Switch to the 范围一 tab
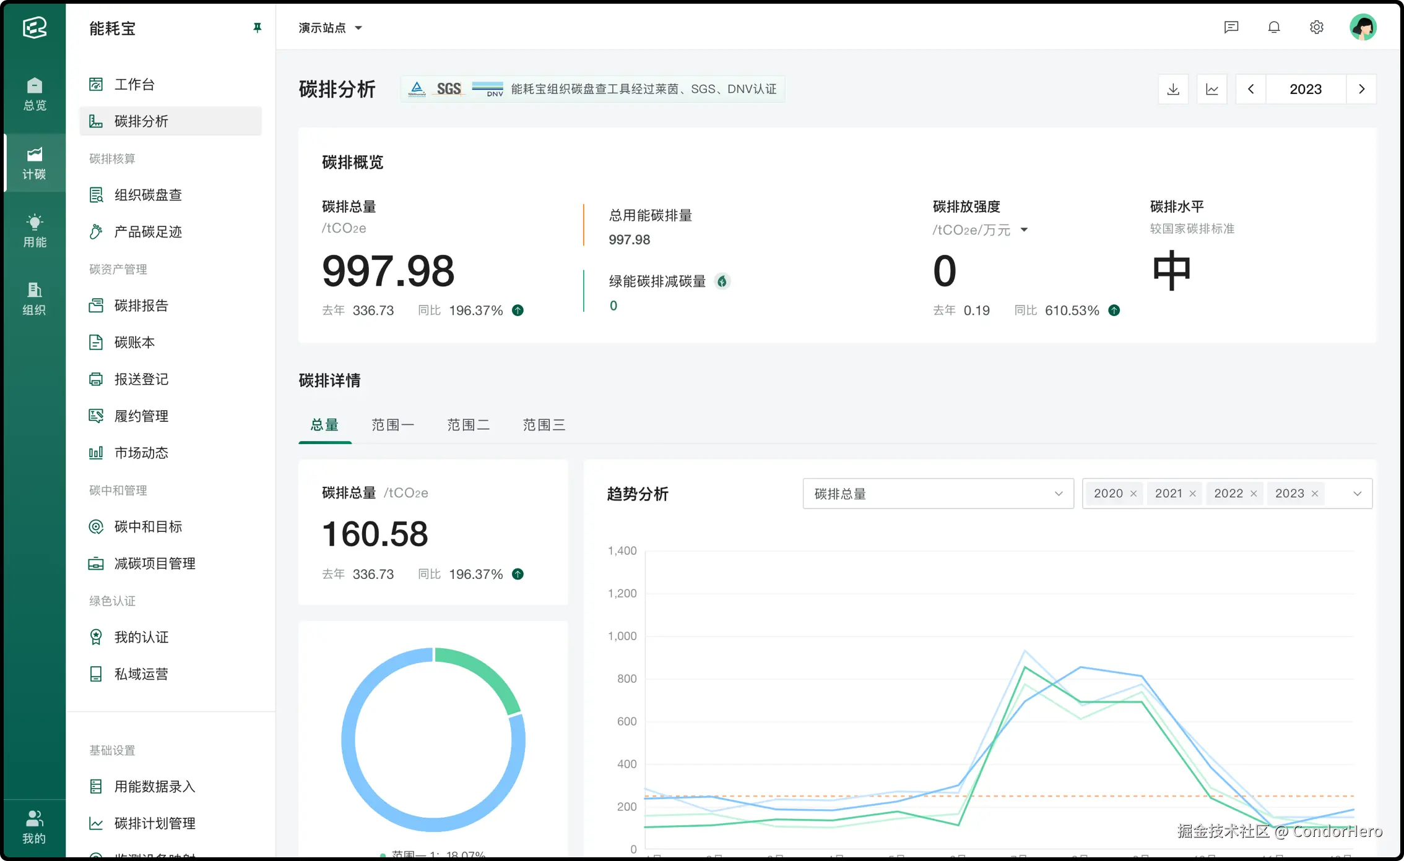 coord(392,425)
